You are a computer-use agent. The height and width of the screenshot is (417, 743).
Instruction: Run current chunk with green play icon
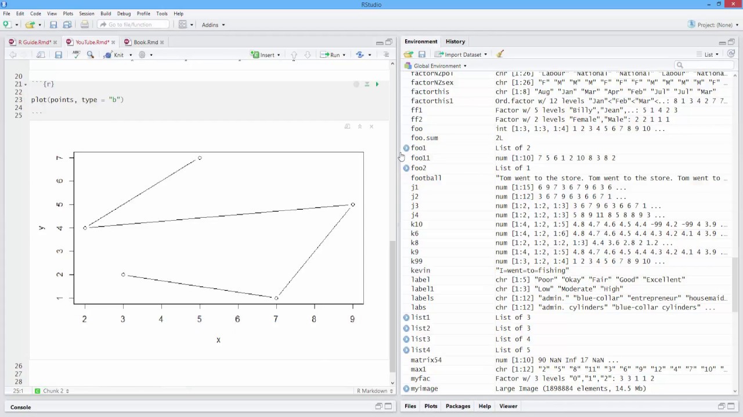(377, 84)
